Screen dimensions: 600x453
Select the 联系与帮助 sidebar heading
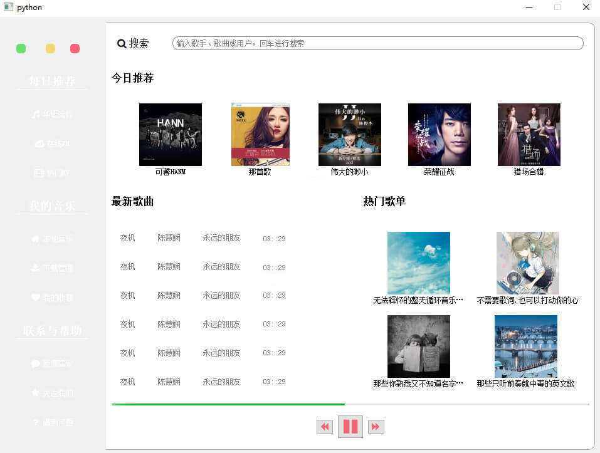click(x=52, y=330)
